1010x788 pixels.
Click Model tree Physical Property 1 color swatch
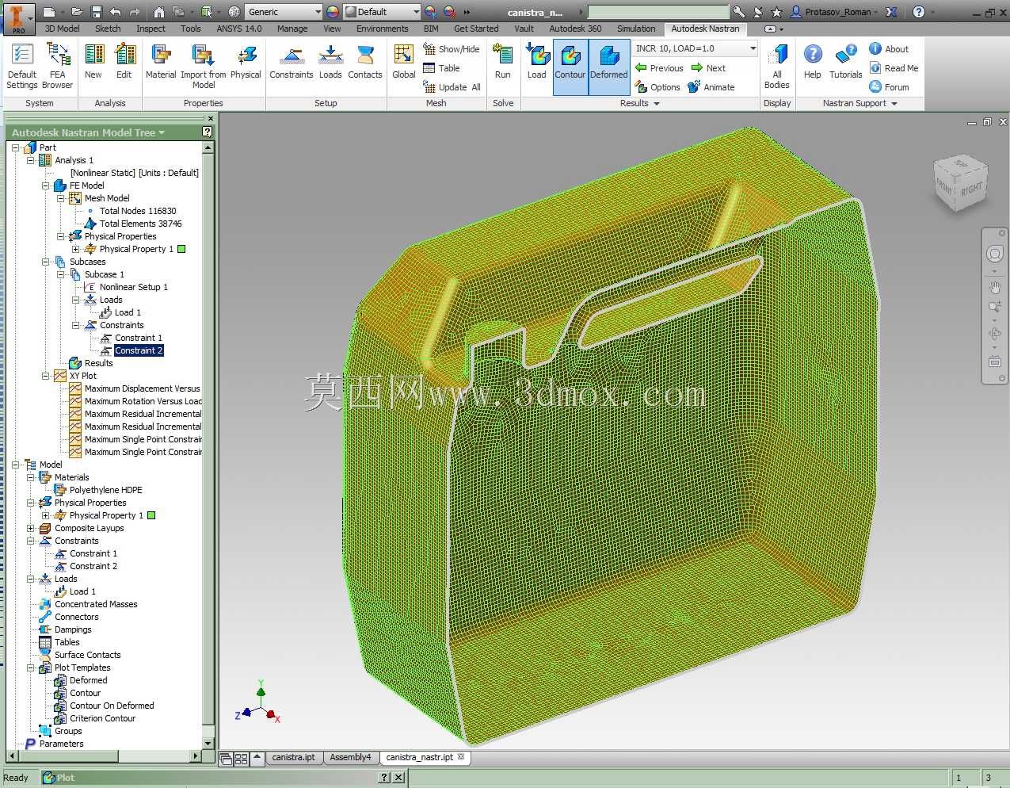click(x=151, y=515)
